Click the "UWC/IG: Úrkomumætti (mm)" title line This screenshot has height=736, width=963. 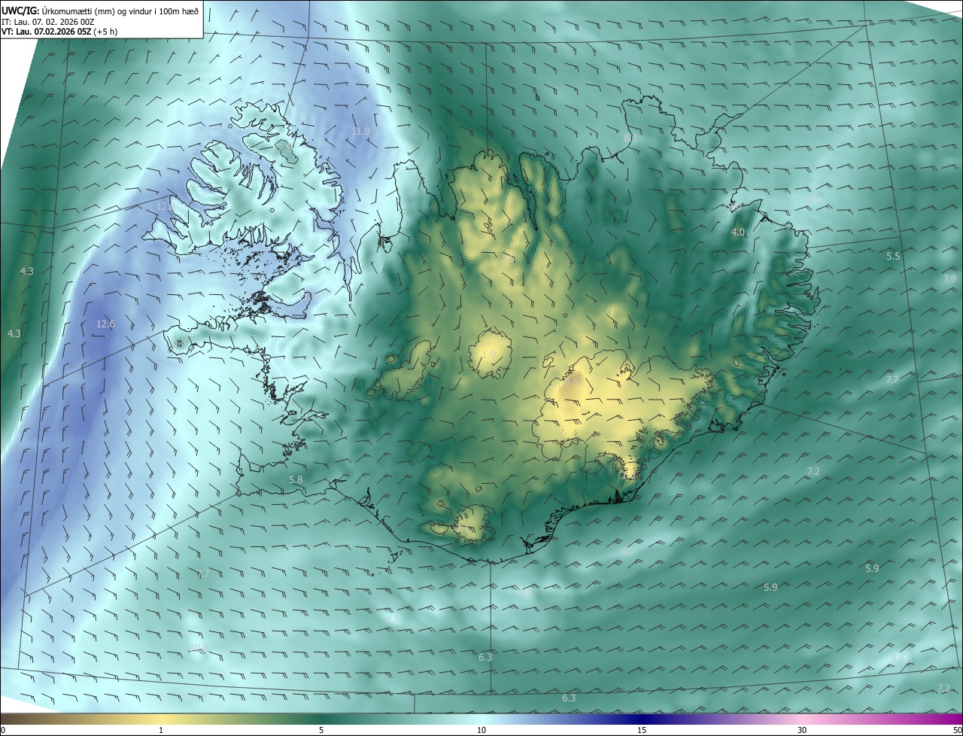(x=100, y=10)
